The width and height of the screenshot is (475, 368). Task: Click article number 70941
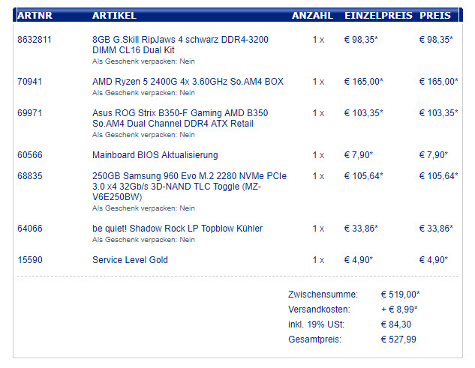pyautogui.click(x=30, y=82)
